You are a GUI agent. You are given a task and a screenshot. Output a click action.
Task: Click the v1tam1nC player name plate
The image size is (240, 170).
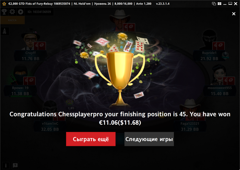click(50, 126)
